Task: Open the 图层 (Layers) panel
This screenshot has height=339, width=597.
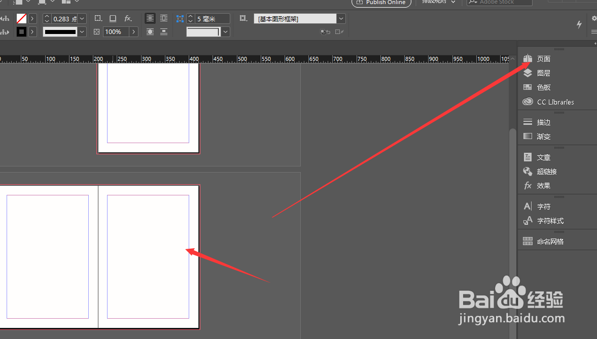Action: (537, 73)
